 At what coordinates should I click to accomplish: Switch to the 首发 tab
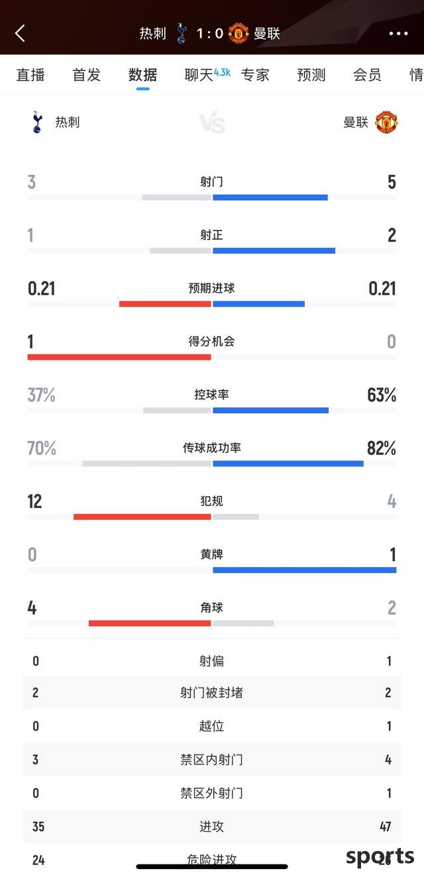(87, 75)
